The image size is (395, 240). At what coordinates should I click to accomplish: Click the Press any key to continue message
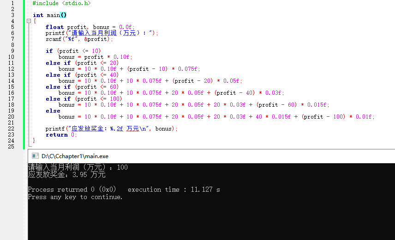tap(75, 197)
